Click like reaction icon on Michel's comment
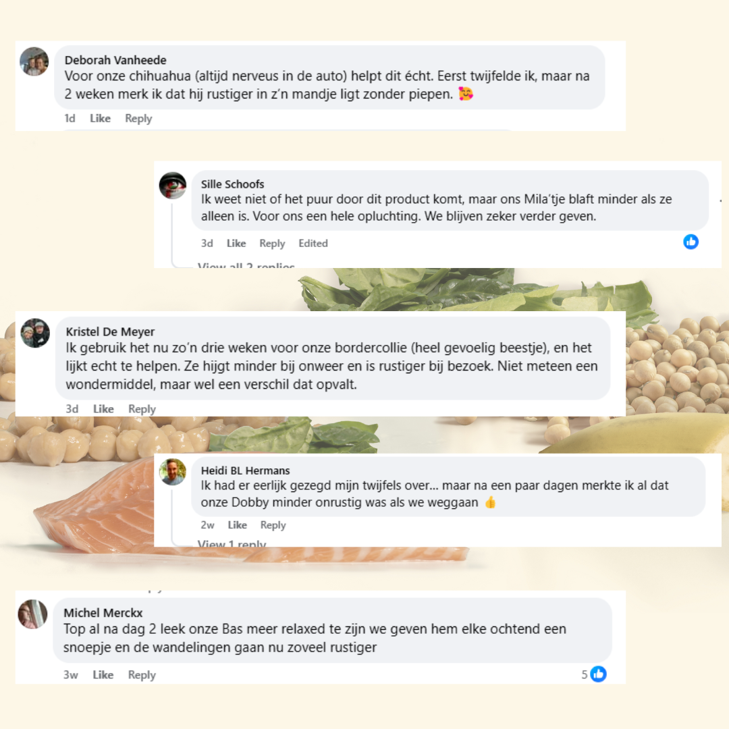 click(x=598, y=674)
